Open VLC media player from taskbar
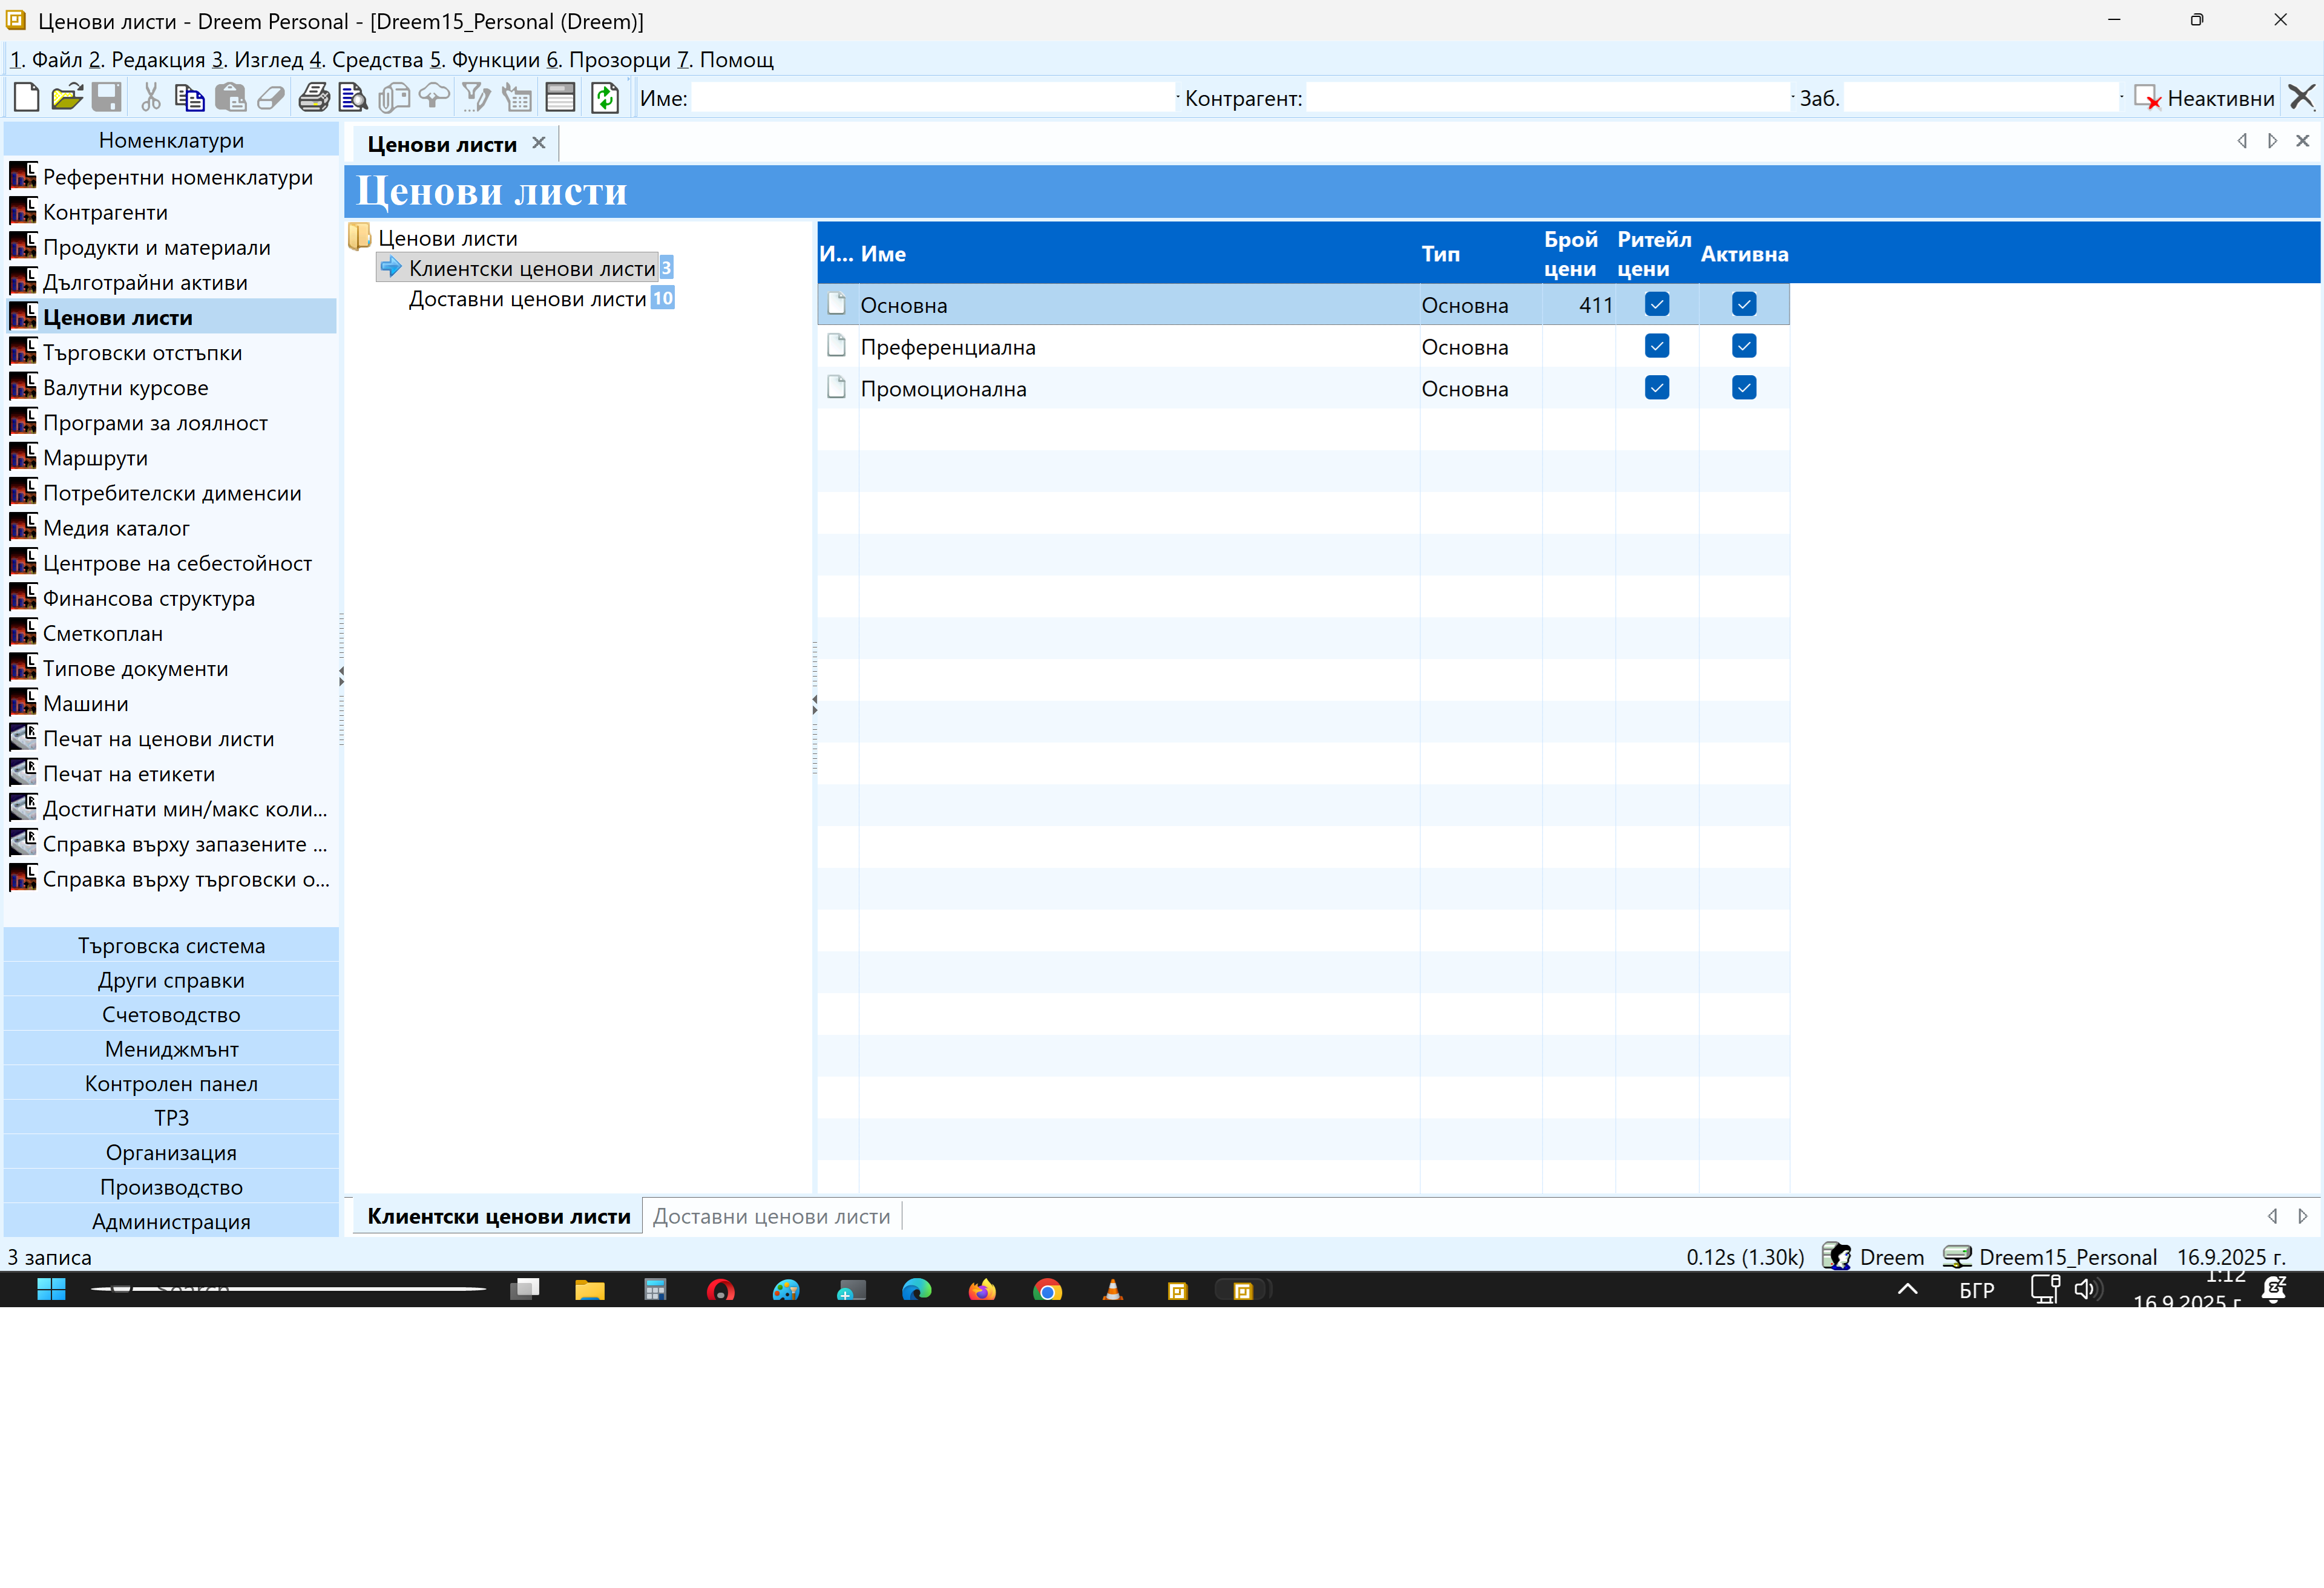This screenshot has width=2324, height=1588. (x=1112, y=1290)
